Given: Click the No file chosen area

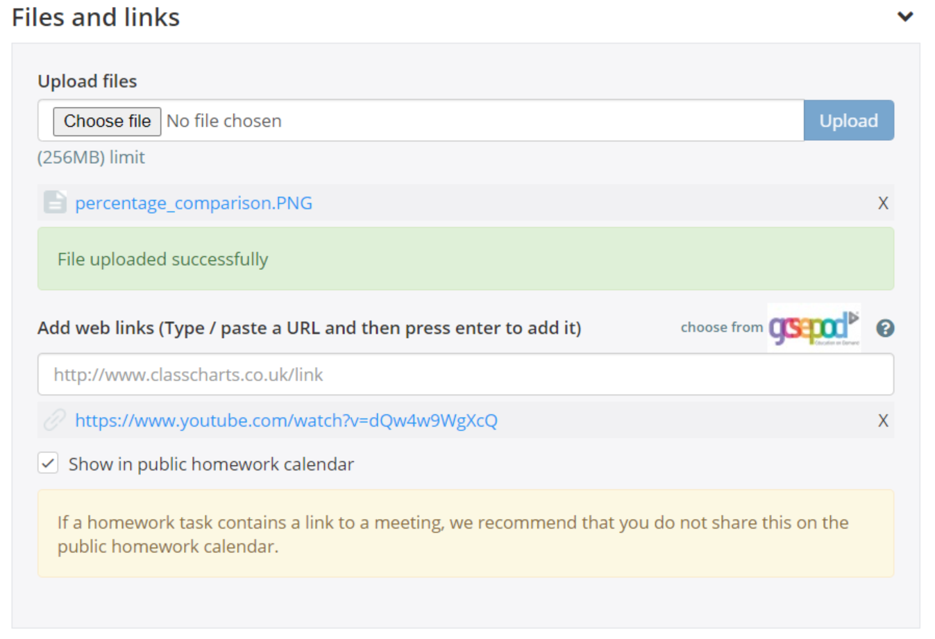Looking at the screenshot, I should (x=224, y=121).
